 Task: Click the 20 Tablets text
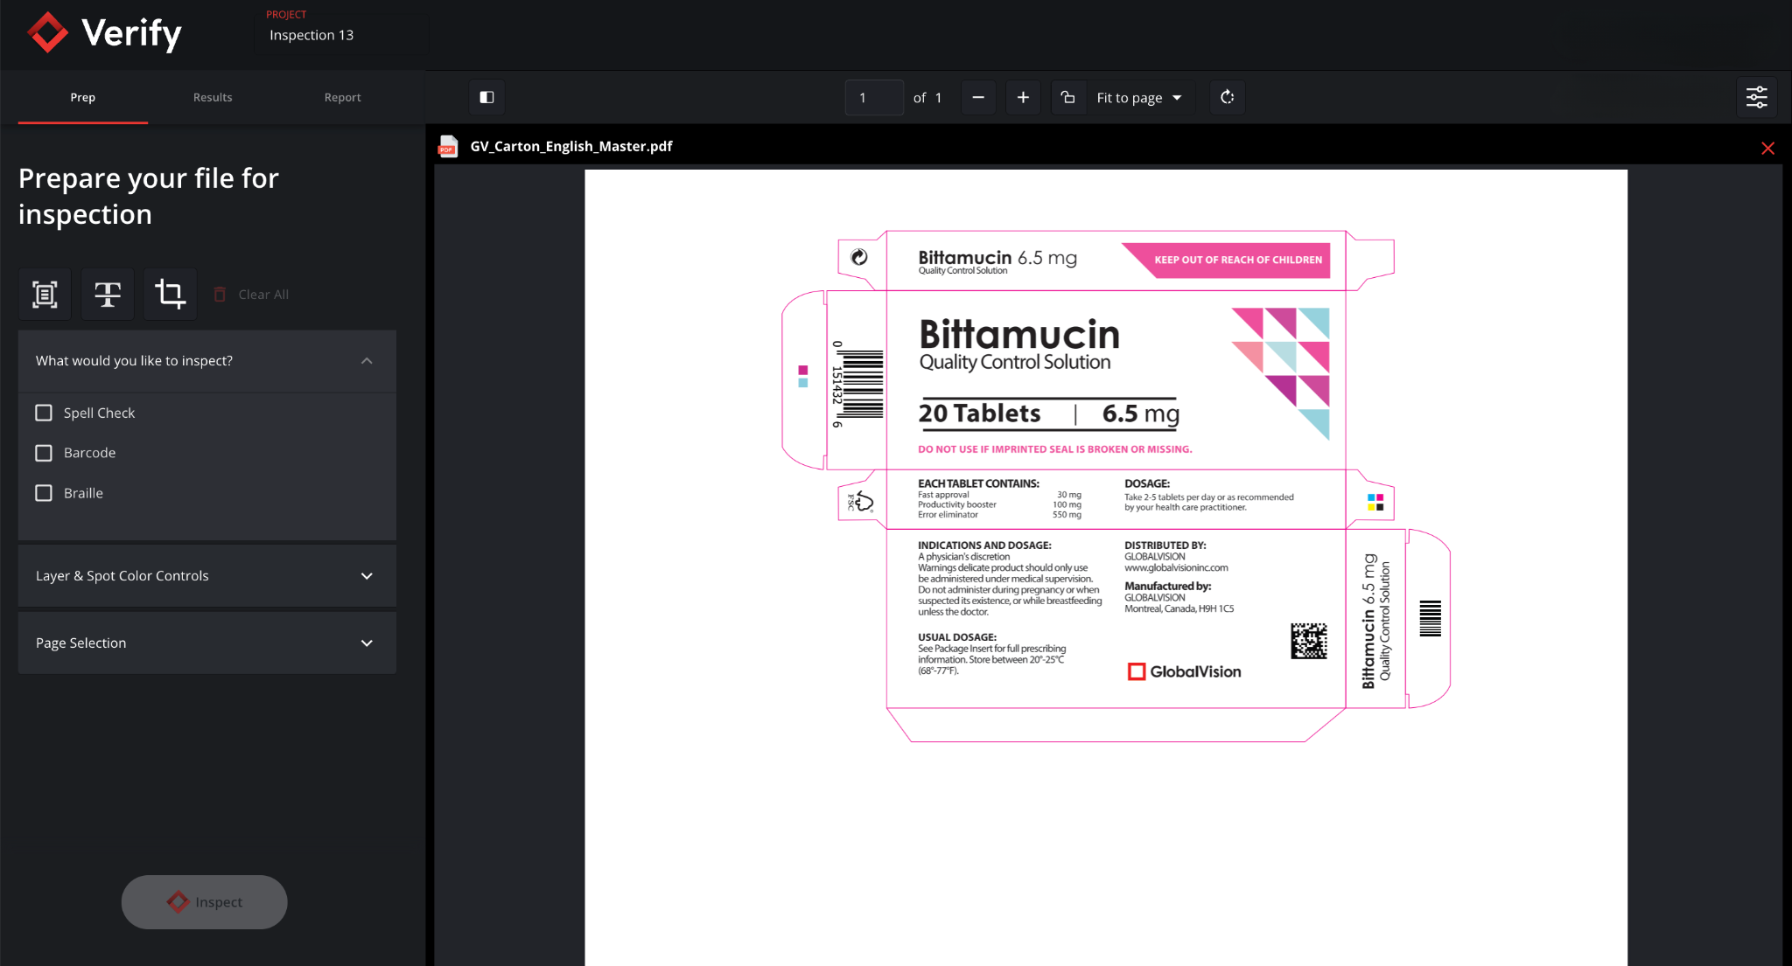(x=980, y=413)
